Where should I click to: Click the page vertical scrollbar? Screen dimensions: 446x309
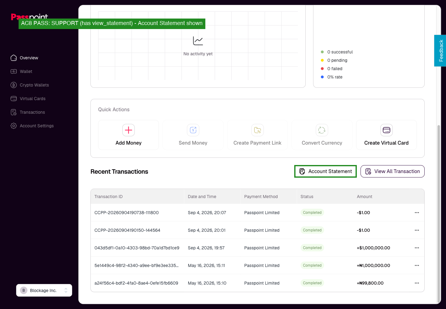pos(438,213)
